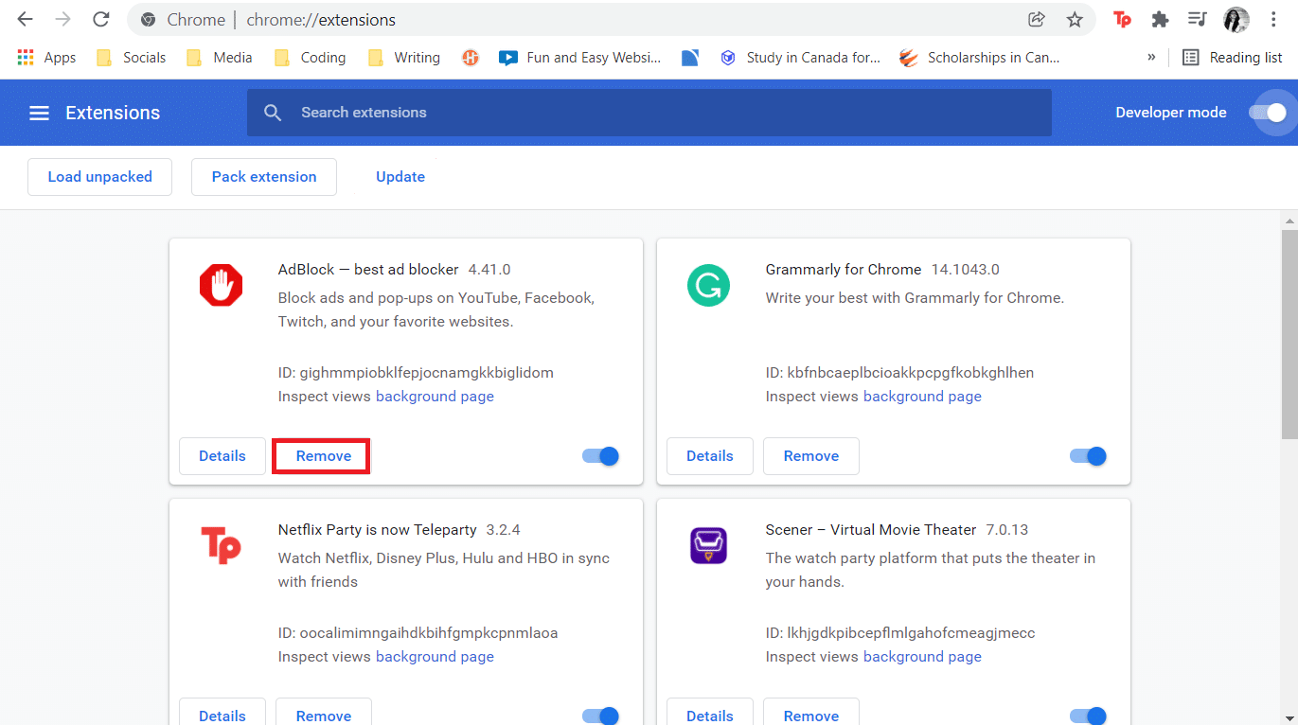Click the Scener version 7.0.13 text
The image size is (1298, 725).
click(x=1007, y=530)
